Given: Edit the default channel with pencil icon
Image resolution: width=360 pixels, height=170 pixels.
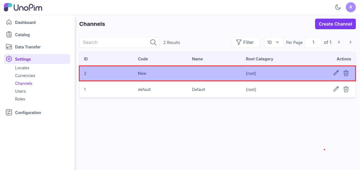Looking at the screenshot, I should coord(336,89).
